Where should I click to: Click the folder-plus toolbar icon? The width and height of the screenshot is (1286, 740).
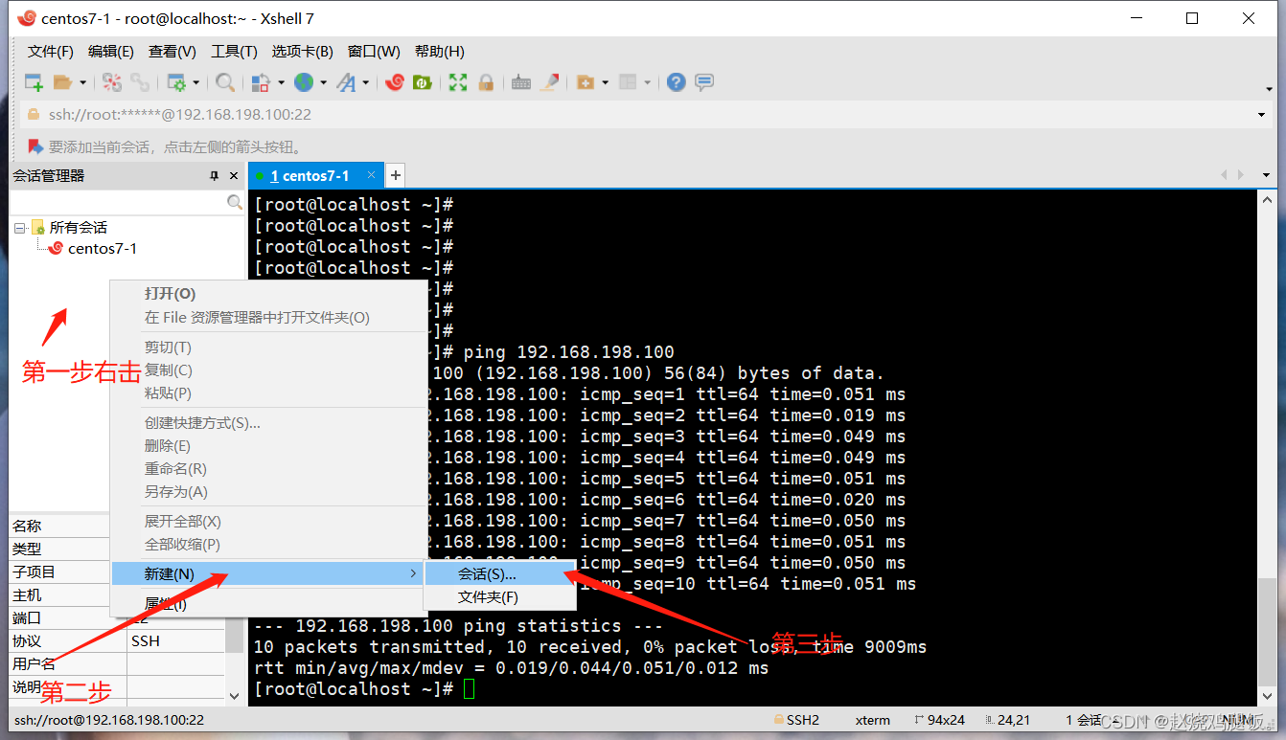[586, 82]
